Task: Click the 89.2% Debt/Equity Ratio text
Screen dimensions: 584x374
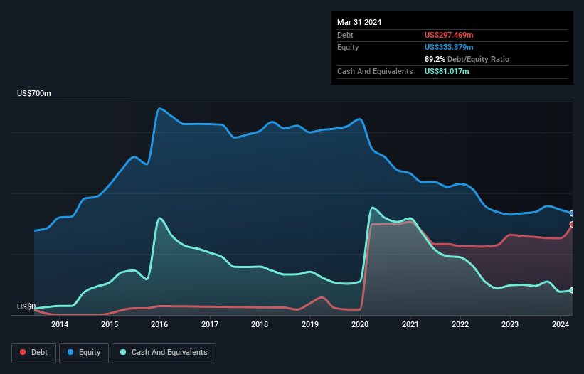Action: point(467,59)
